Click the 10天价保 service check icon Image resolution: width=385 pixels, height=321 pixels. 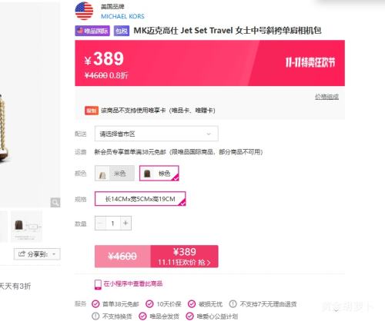pyautogui.click(x=149, y=304)
